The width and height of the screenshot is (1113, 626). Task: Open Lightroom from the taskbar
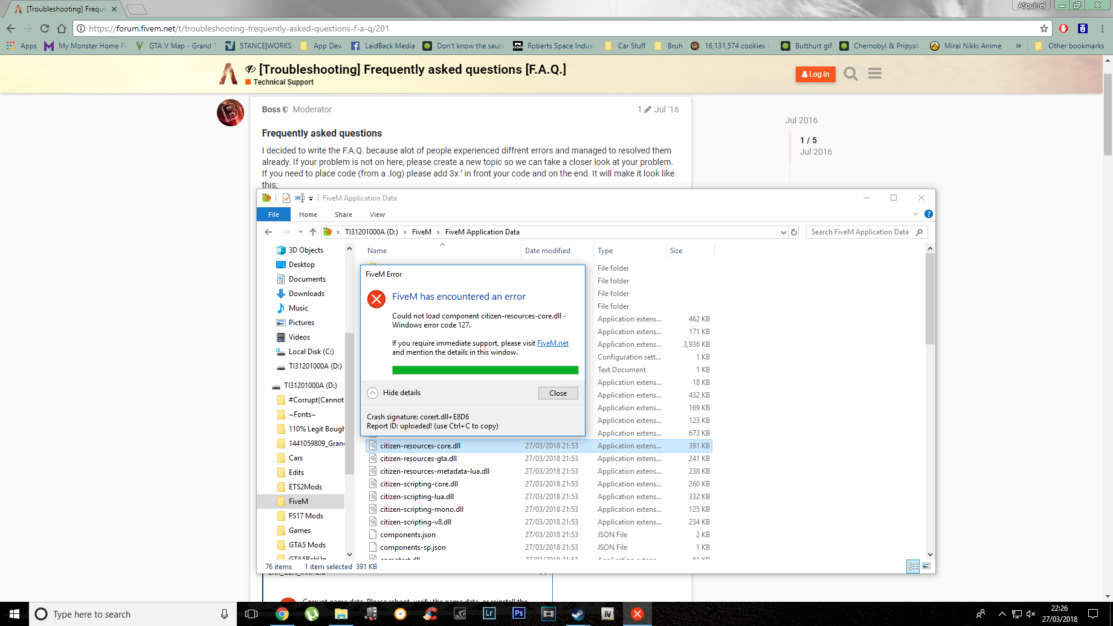pyautogui.click(x=489, y=614)
